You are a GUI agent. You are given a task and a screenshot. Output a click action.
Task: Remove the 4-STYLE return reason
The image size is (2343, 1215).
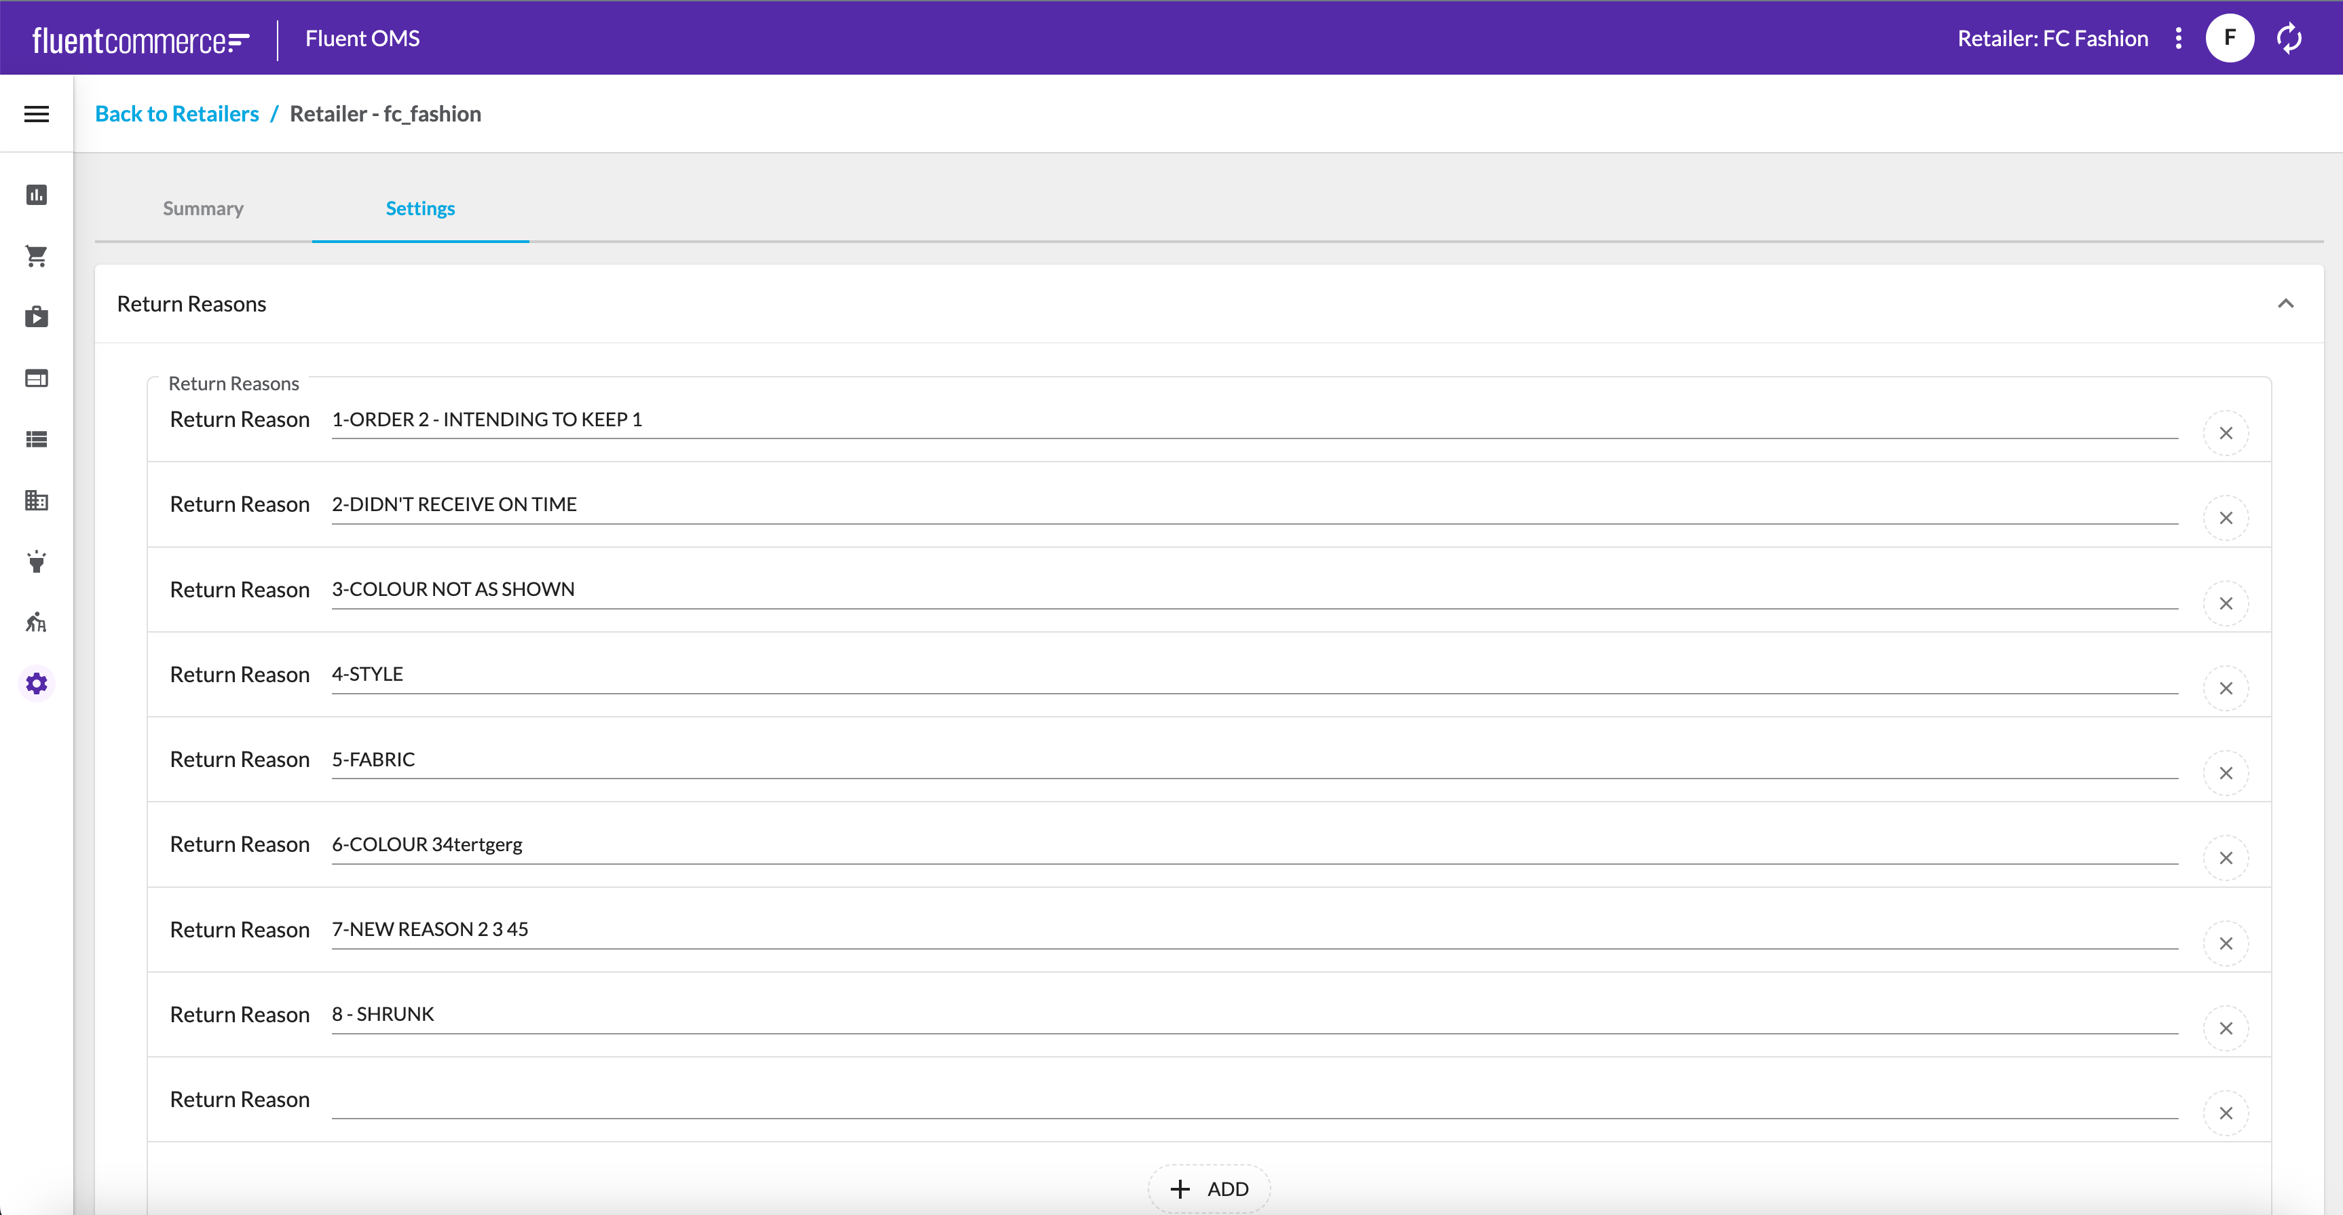2226,688
